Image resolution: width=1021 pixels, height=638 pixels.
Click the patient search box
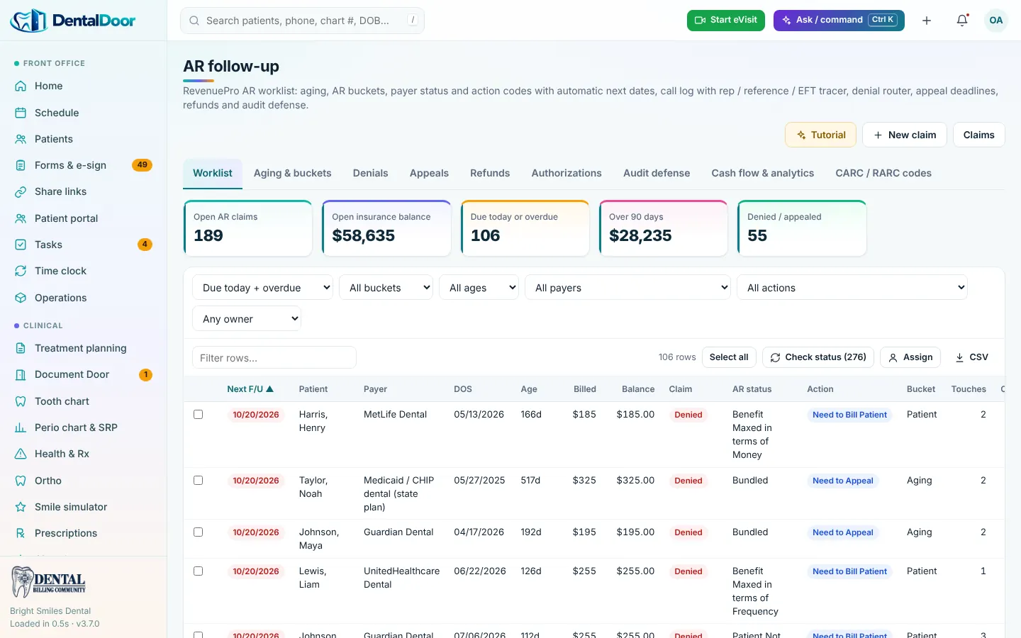(x=303, y=21)
